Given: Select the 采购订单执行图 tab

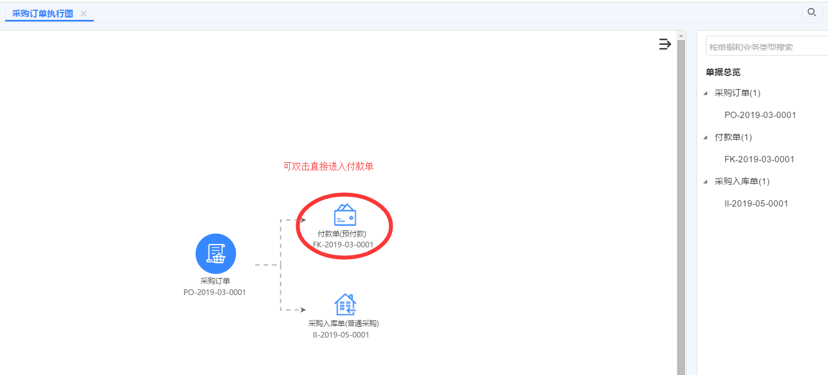Looking at the screenshot, I should (43, 13).
